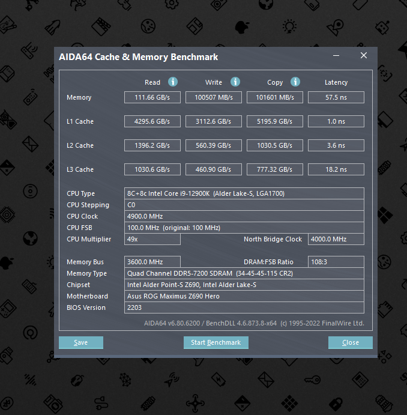The width and height of the screenshot is (407, 415).
Task: Select Memory Copy value 101601 MB/s
Action: tap(275, 97)
